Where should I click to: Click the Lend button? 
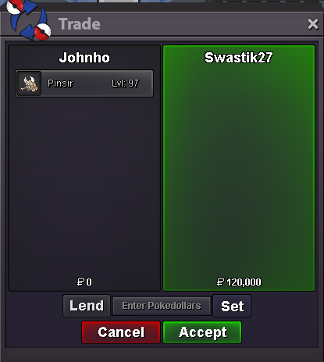coord(87,306)
